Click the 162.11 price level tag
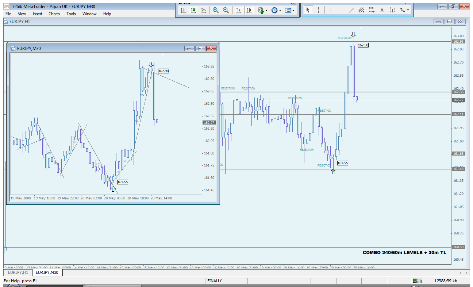473x287 pixels. pyautogui.click(x=458, y=114)
